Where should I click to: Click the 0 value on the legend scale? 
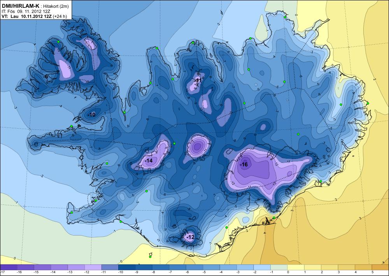click(288, 272)
